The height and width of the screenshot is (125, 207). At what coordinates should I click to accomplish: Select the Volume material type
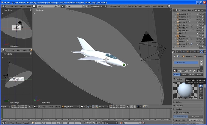tap(191, 75)
